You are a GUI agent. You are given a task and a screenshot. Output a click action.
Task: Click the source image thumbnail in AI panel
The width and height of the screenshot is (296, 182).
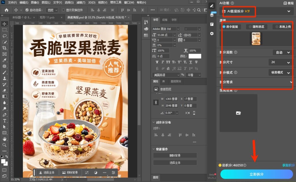(256, 39)
